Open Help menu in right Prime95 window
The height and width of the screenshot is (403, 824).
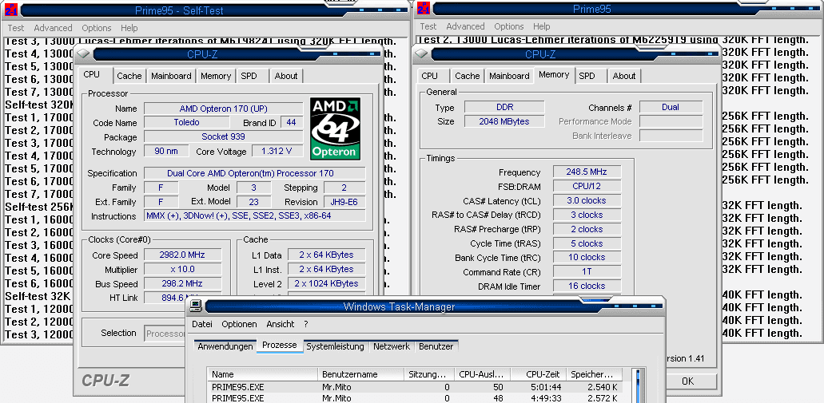pyautogui.click(x=541, y=26)
